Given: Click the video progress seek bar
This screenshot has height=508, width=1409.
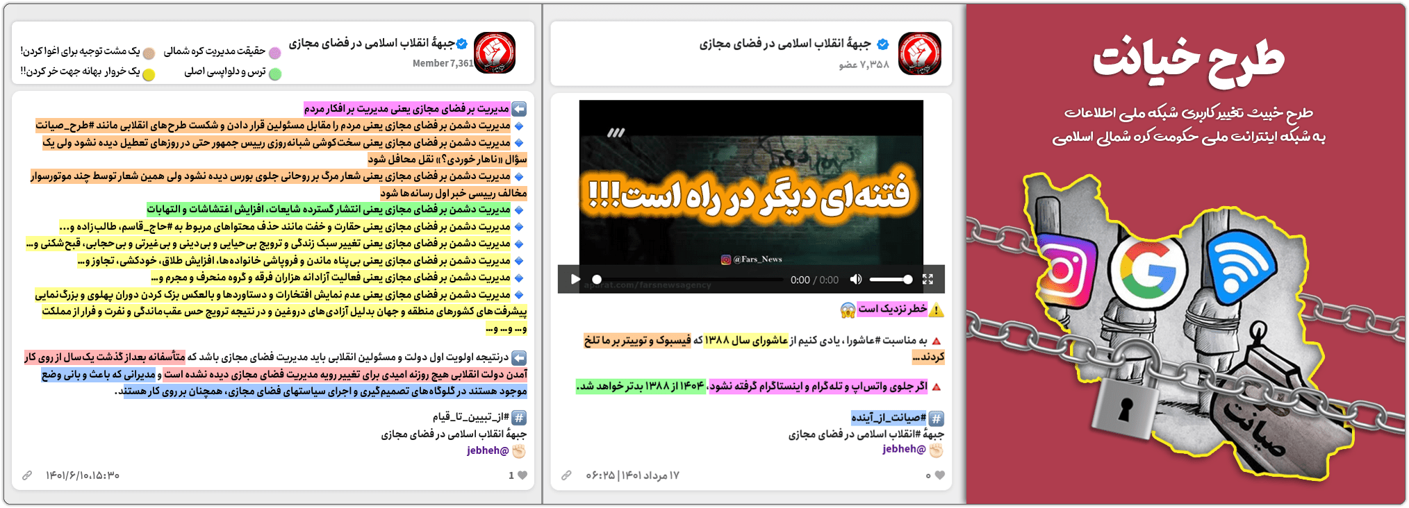Looking at the screenshot, I should pos(687,280).
